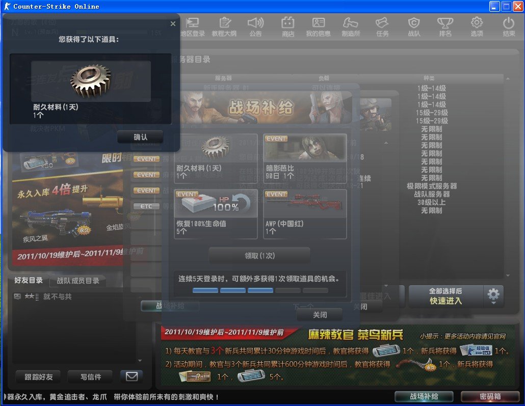
Task: Open the 商店 shop icon
Action: [287, 27]
